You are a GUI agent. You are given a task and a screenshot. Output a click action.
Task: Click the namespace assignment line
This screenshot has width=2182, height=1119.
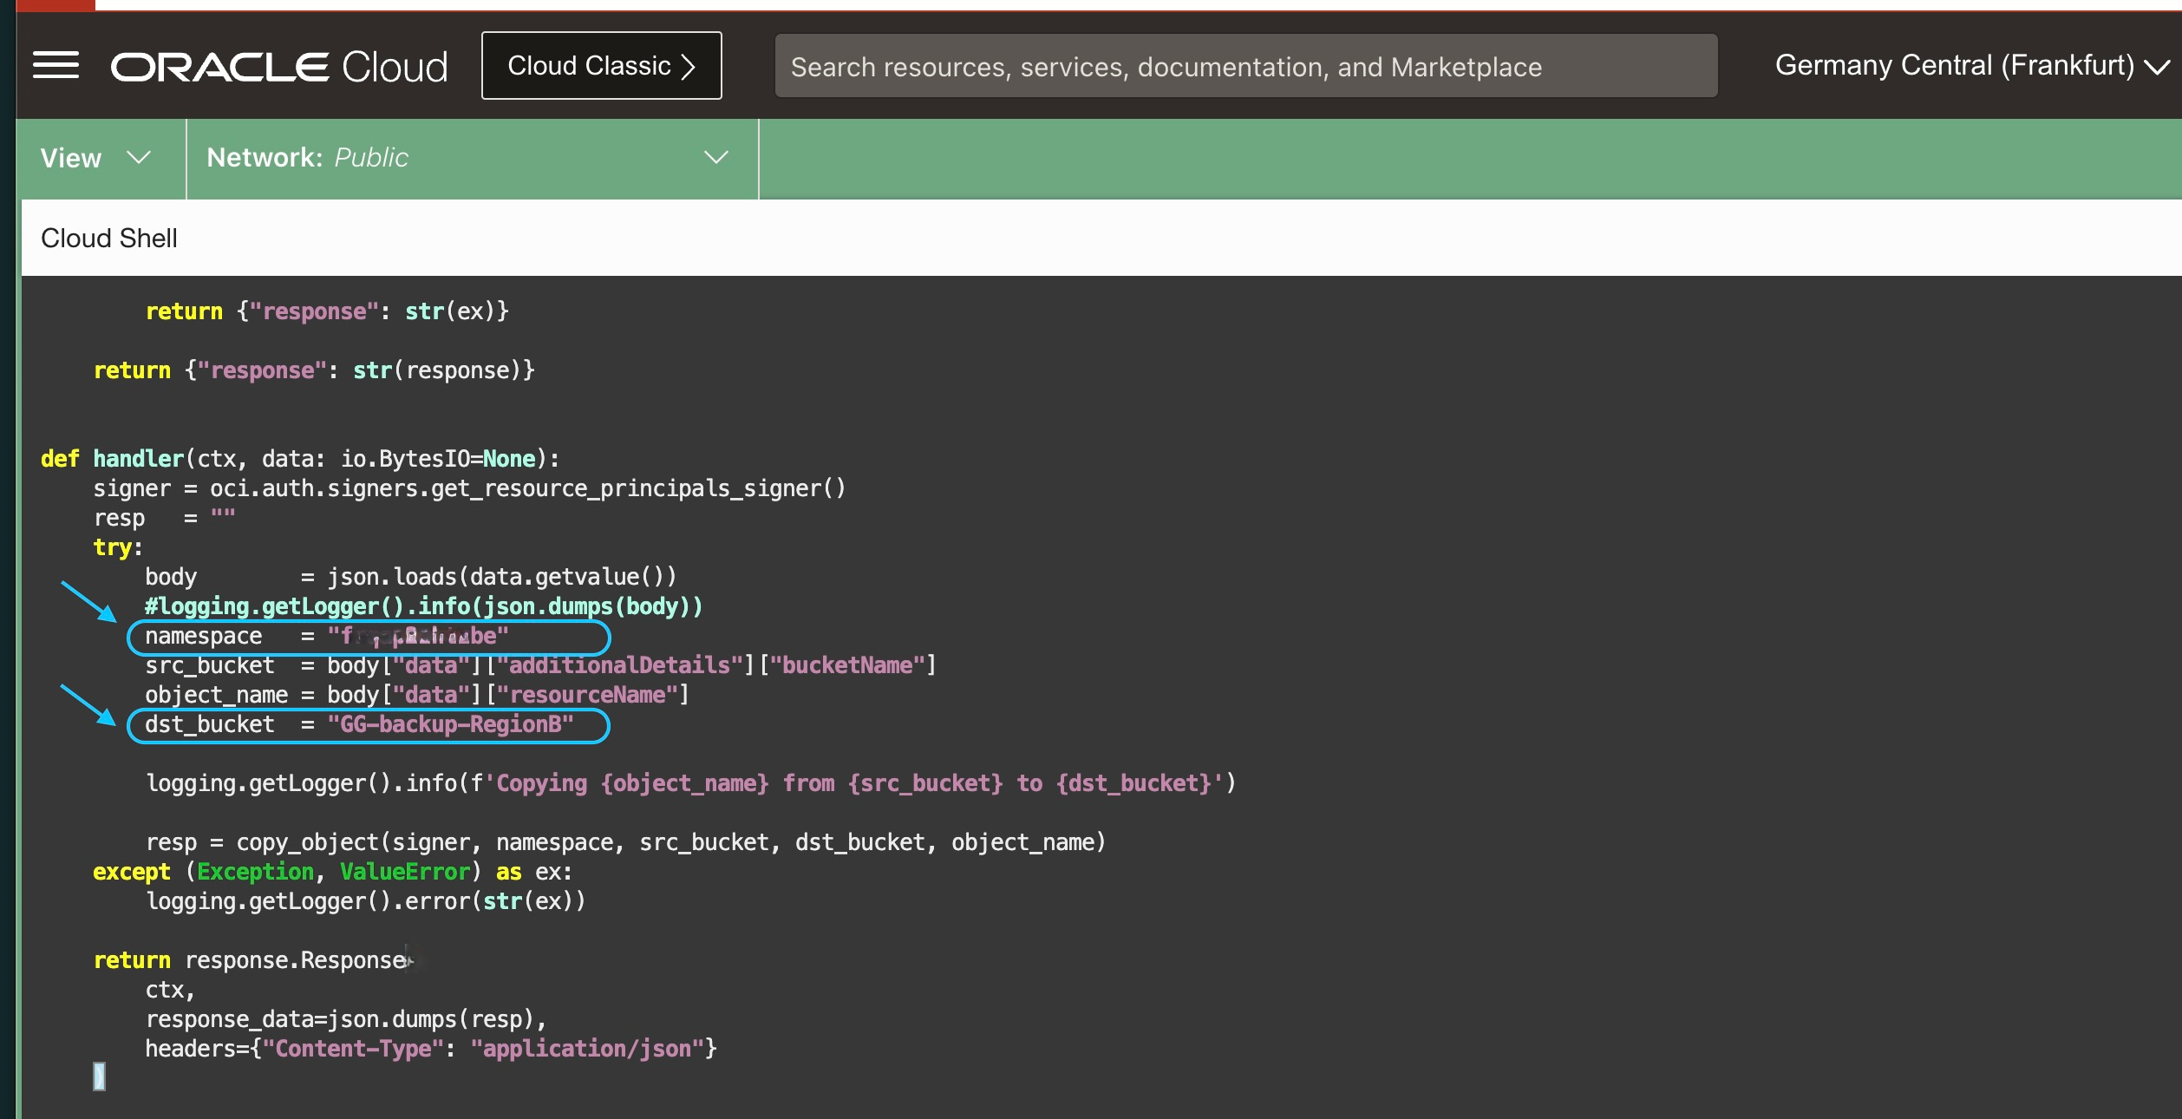click(327, 637)
